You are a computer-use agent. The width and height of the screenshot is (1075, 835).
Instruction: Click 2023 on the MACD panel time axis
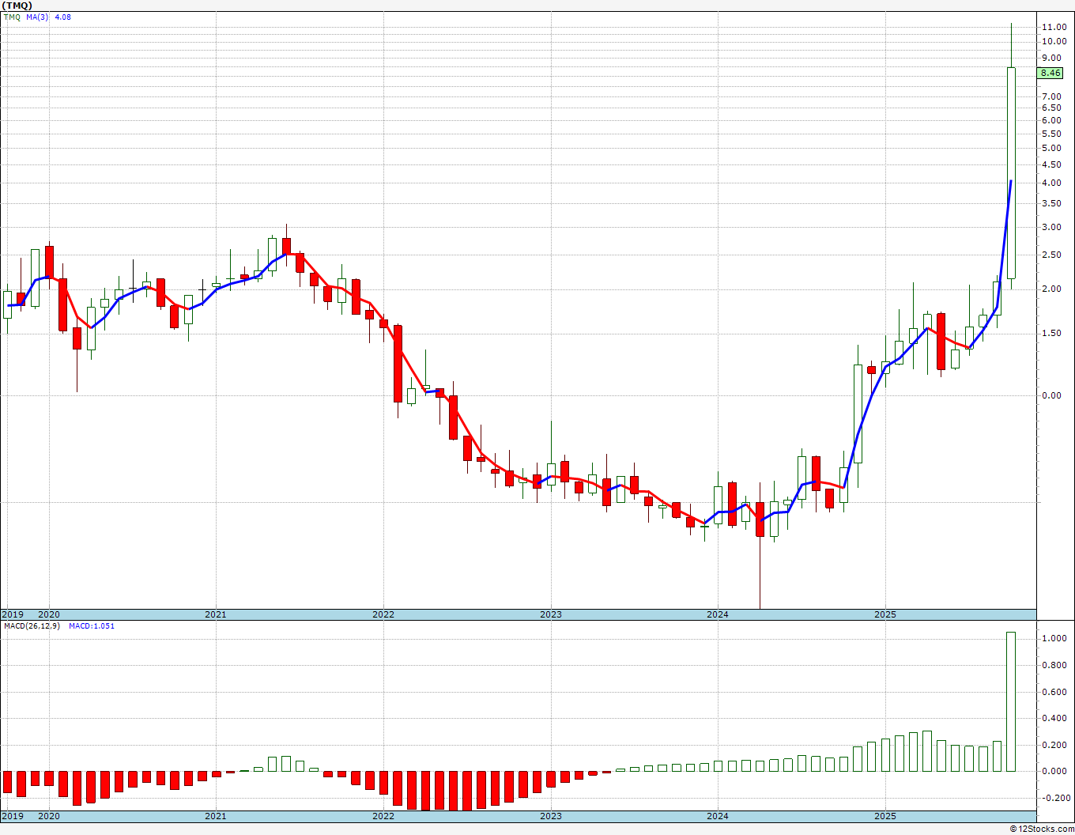tap(551, 816)
